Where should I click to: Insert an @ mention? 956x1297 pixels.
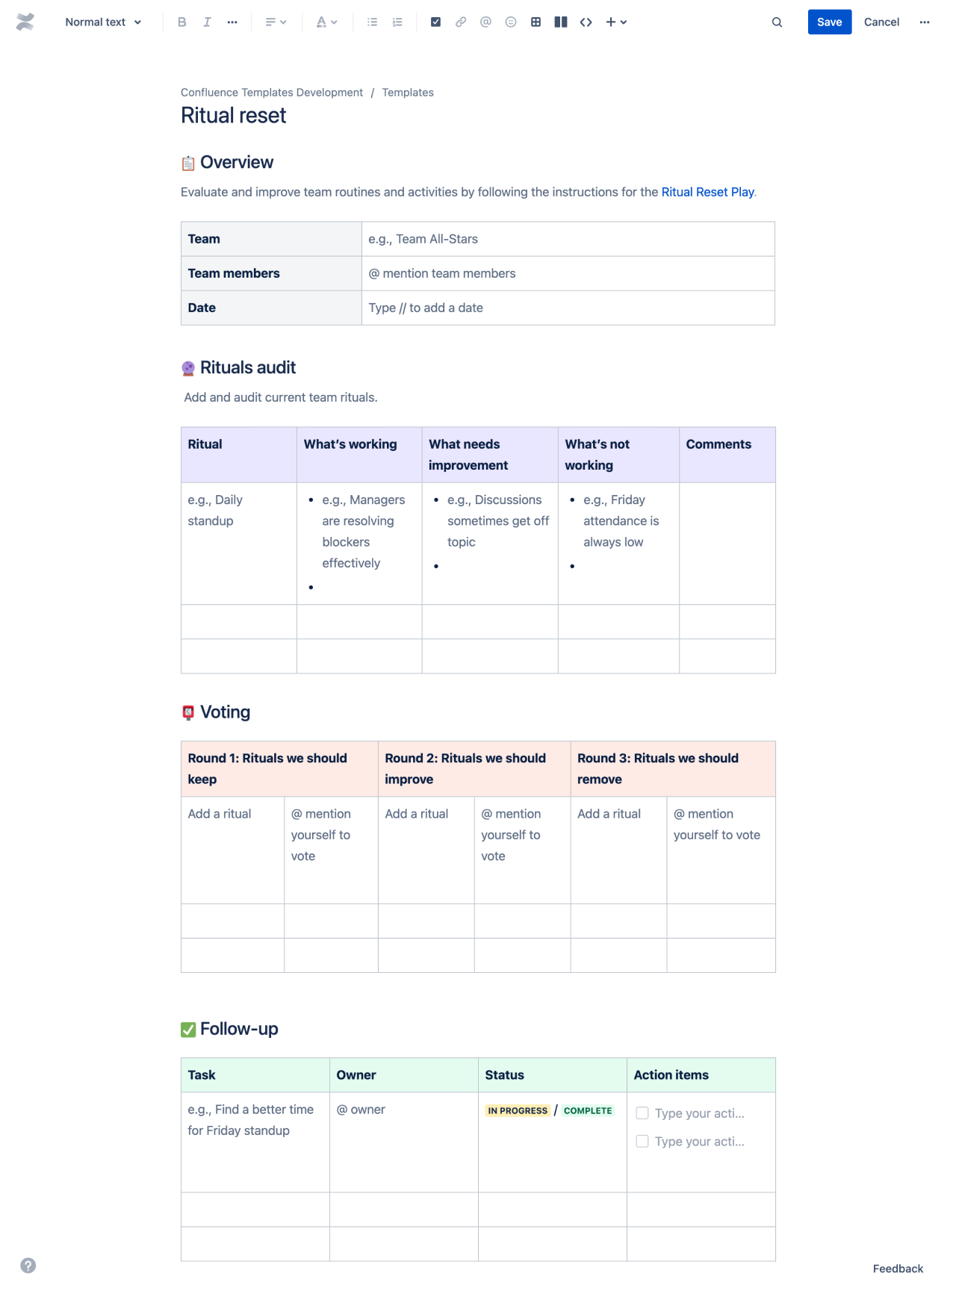pos(485,22)
